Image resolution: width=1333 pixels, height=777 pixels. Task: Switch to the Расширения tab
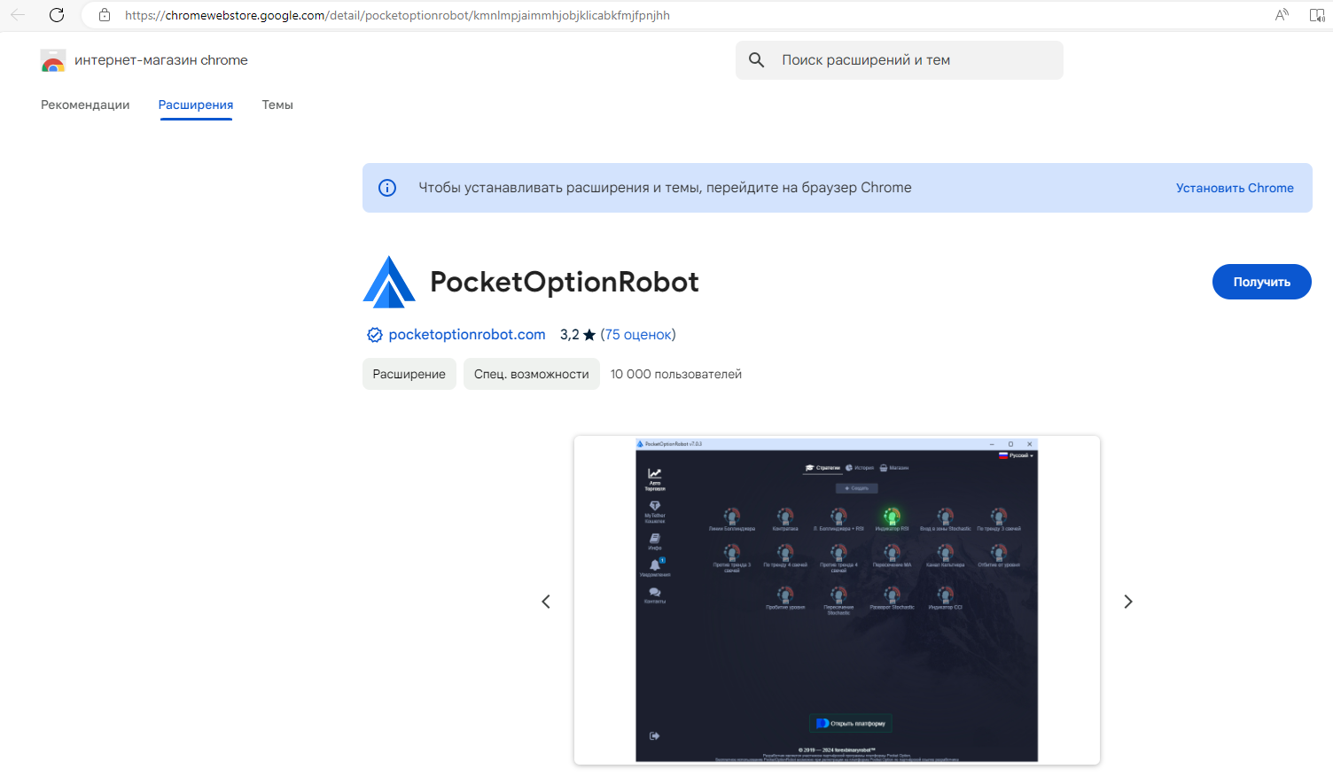click(196, 105)
